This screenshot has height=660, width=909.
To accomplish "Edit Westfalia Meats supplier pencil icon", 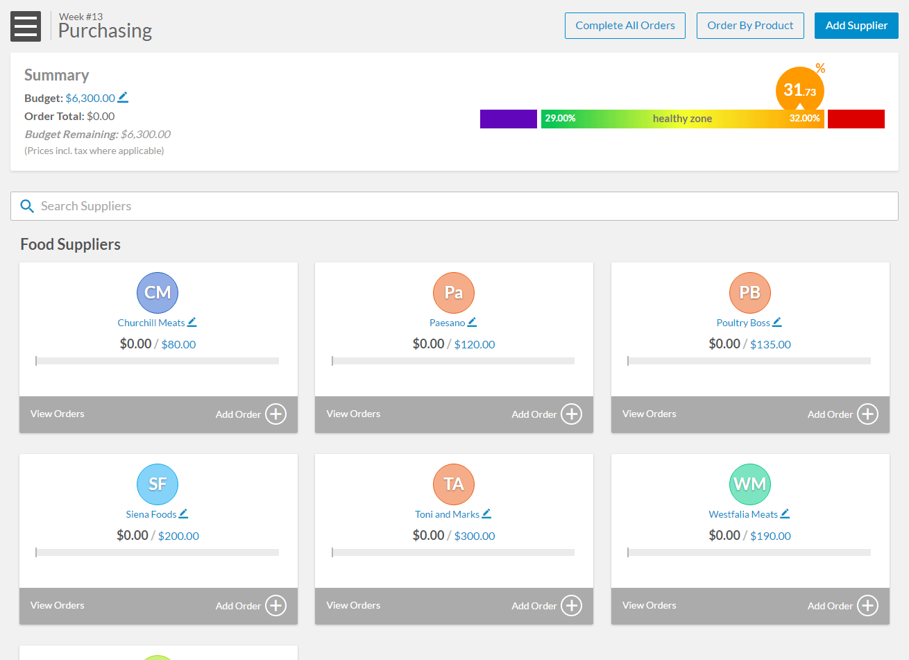I will pyautogui.click(x=785, y=514).
